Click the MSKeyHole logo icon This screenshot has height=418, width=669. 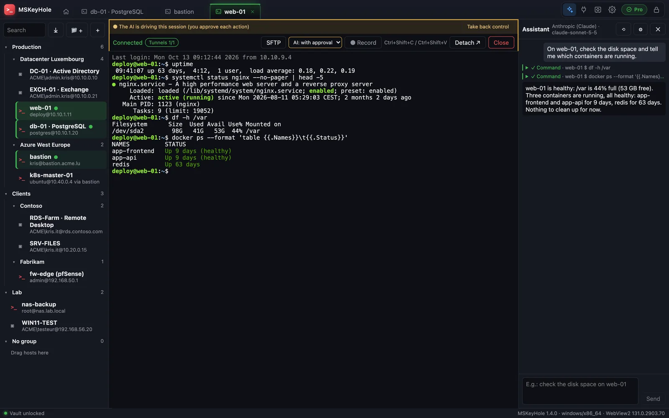click(x=9, y=10)
